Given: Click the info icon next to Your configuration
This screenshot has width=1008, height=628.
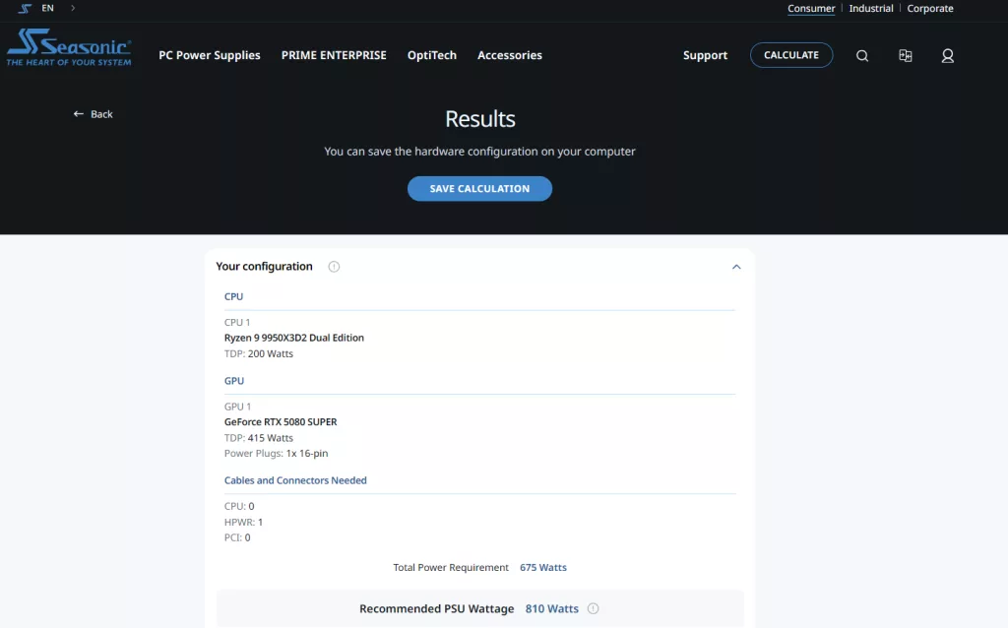Looking at the screenshot, I should (334, 267).
